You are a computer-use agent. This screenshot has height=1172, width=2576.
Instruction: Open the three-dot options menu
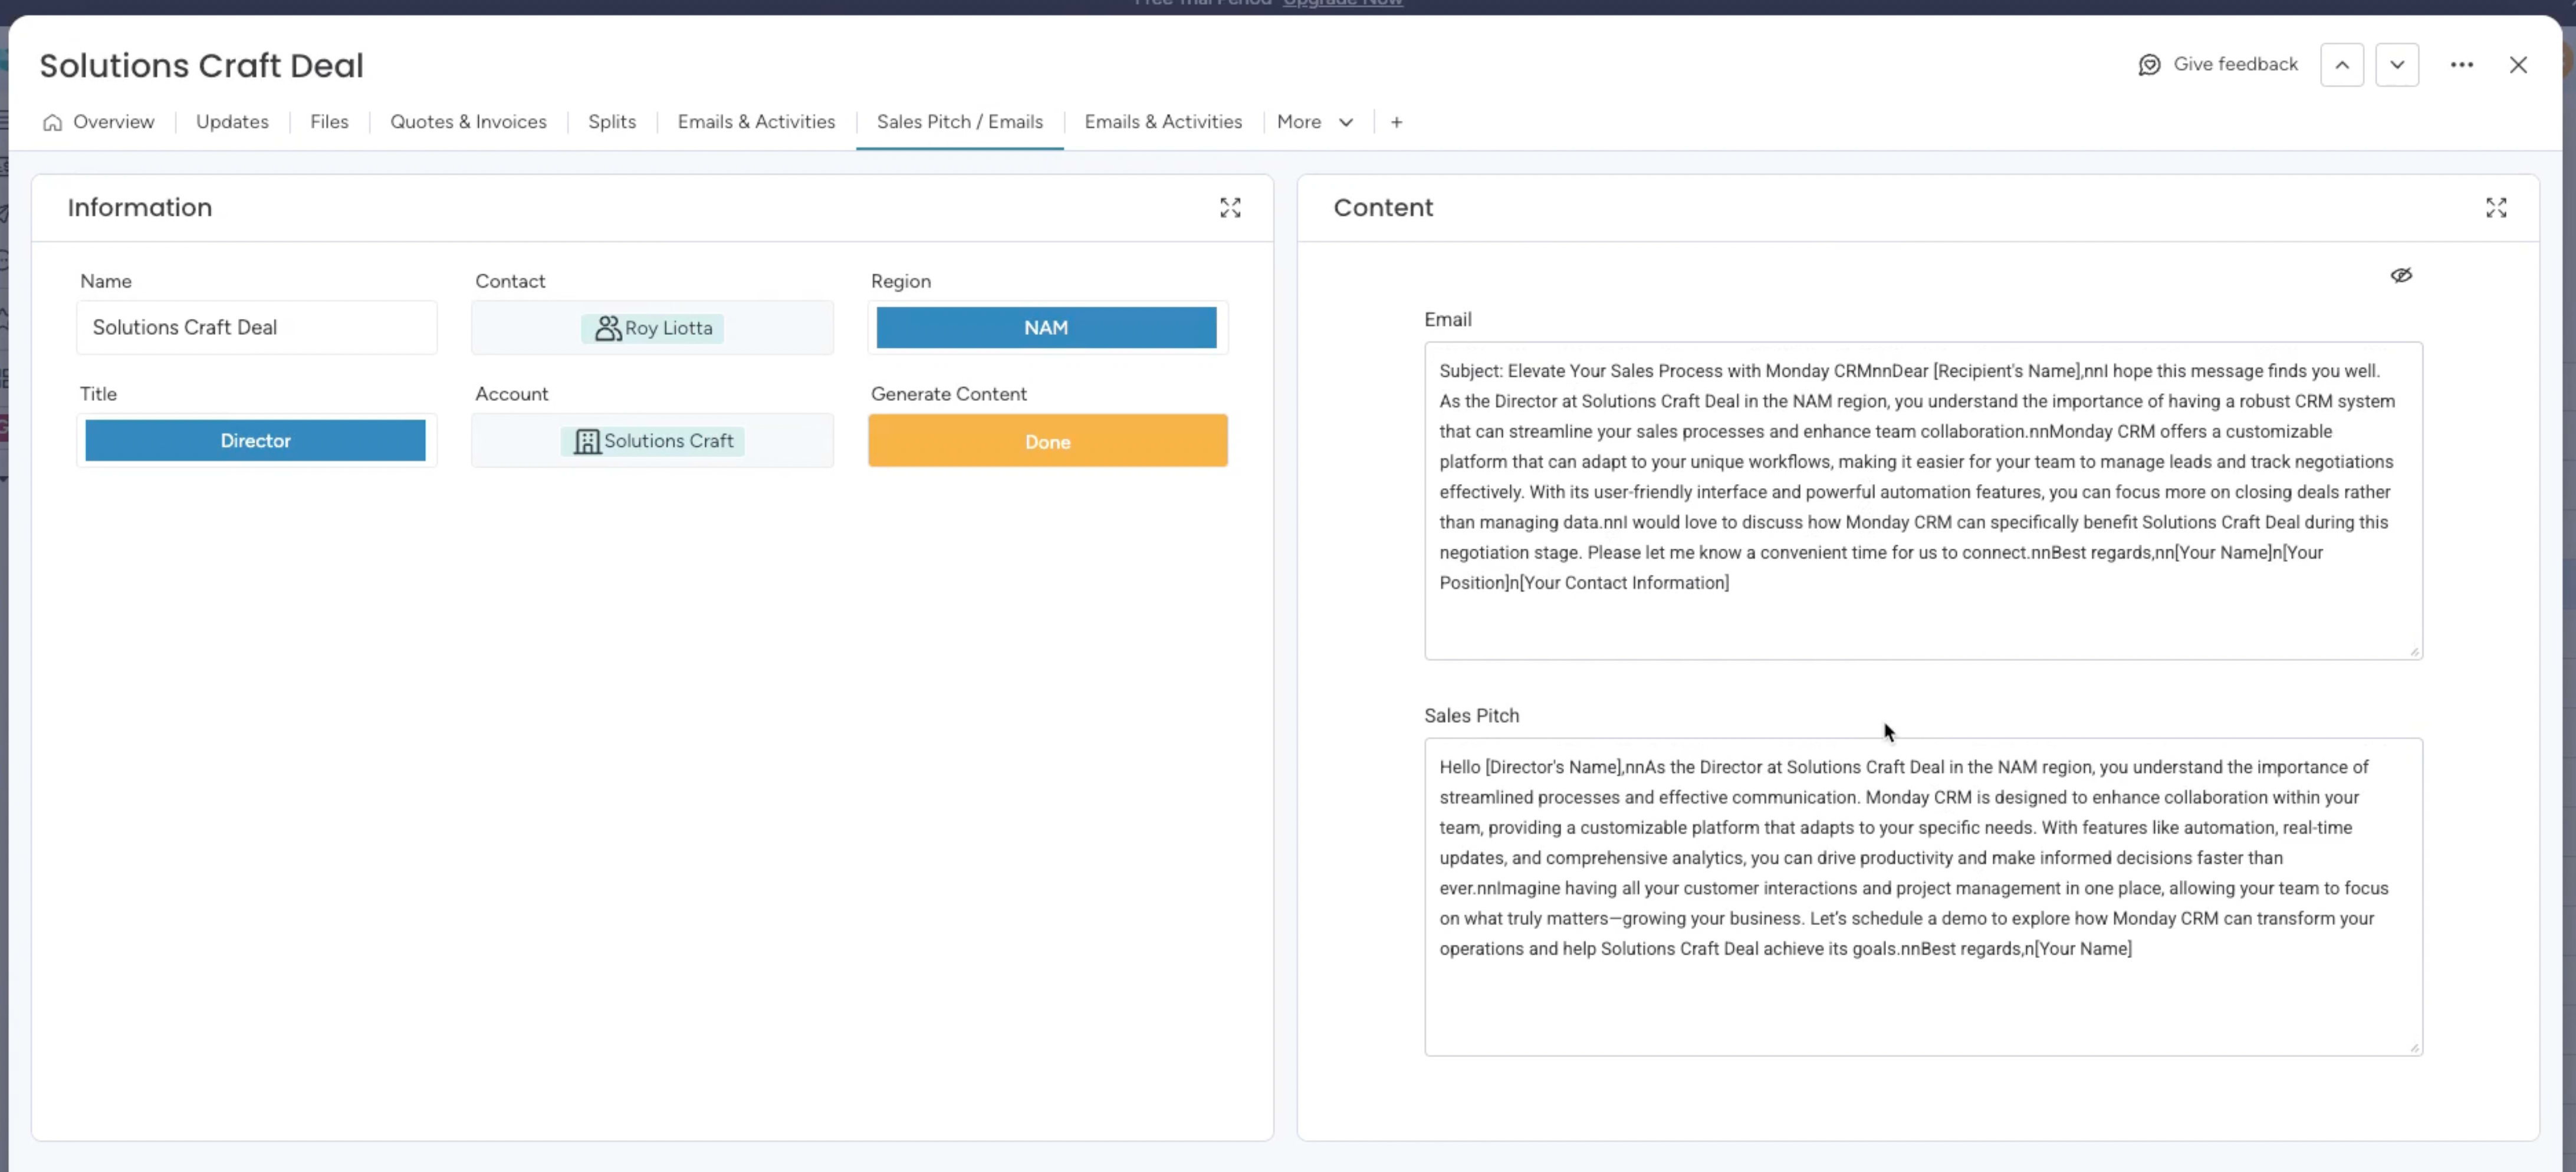tap(2462, 65)
